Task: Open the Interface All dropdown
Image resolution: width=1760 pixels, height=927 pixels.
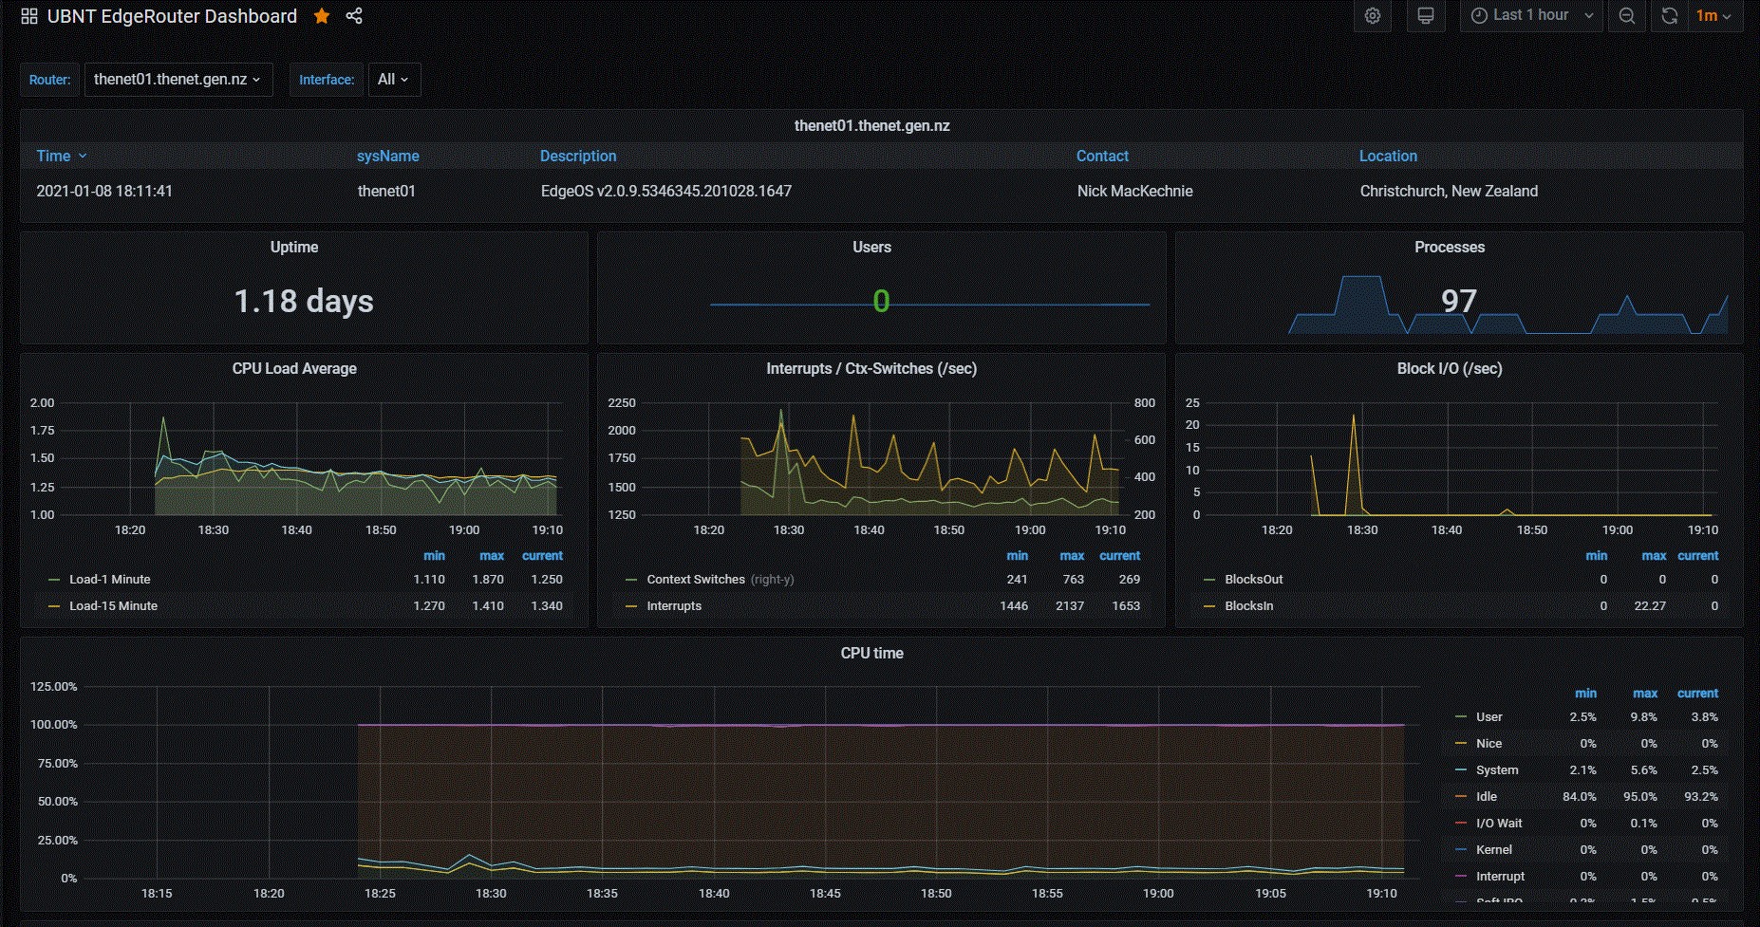Action: point(394,80)
